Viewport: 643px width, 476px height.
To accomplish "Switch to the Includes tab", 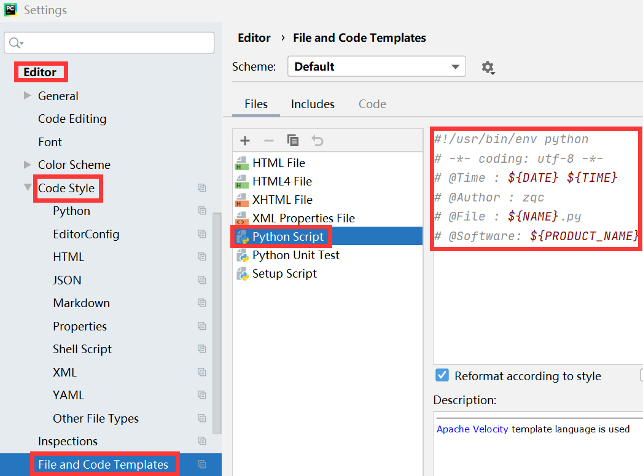I will 313,104.
